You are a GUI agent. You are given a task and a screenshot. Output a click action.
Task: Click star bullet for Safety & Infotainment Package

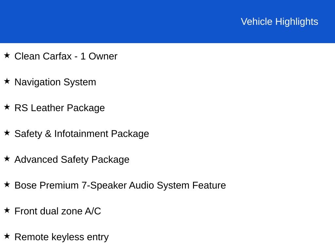click(x=7, y=133)
